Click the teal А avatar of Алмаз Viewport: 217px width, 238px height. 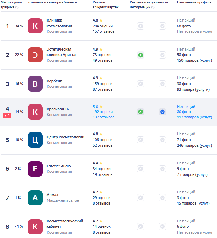[35, 198]
